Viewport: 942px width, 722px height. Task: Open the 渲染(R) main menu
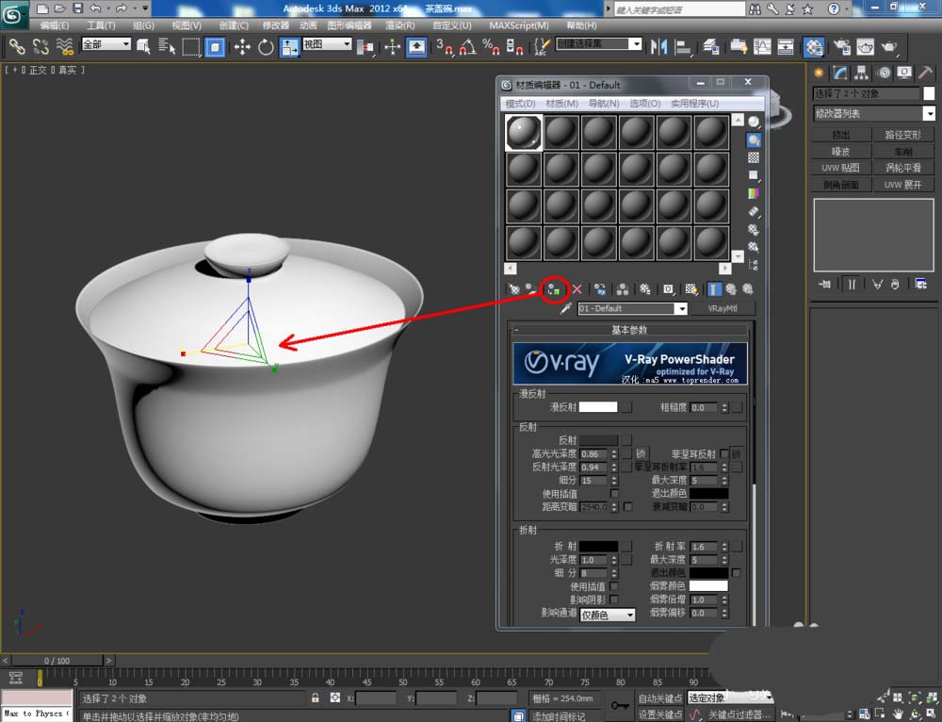pyautogui.click(x=400, y=25)
